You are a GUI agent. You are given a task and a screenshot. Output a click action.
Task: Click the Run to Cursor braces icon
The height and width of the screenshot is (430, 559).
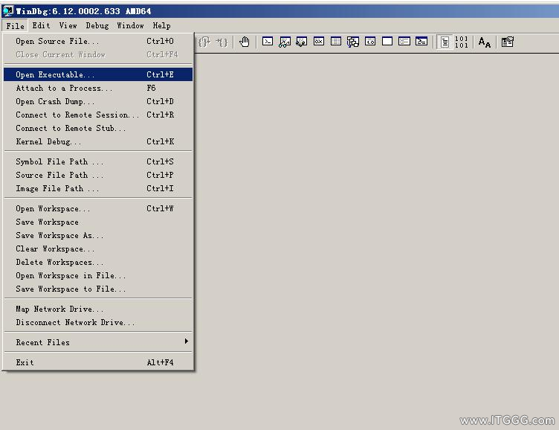pyautogui.click(x=222, y=42)
